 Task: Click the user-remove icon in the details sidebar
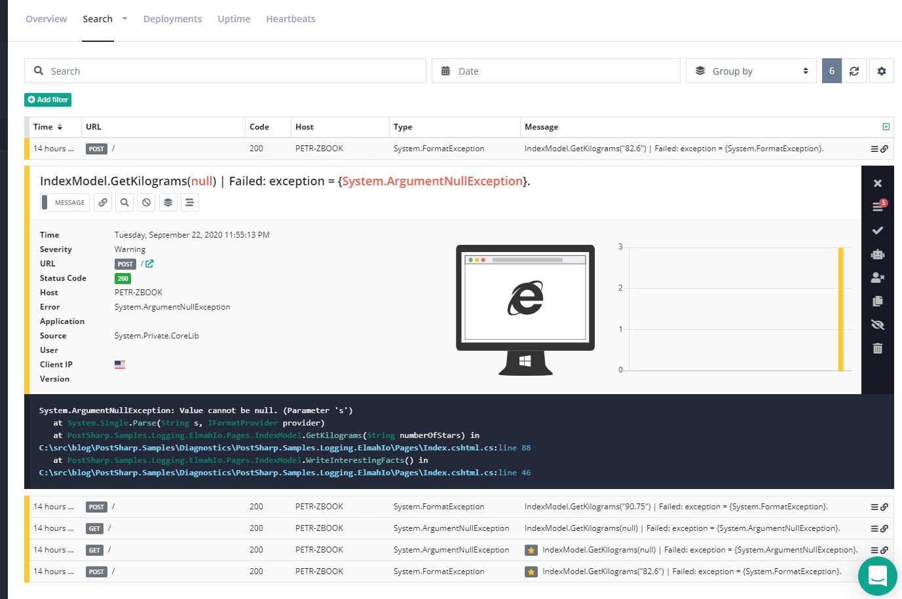[878, 278]
